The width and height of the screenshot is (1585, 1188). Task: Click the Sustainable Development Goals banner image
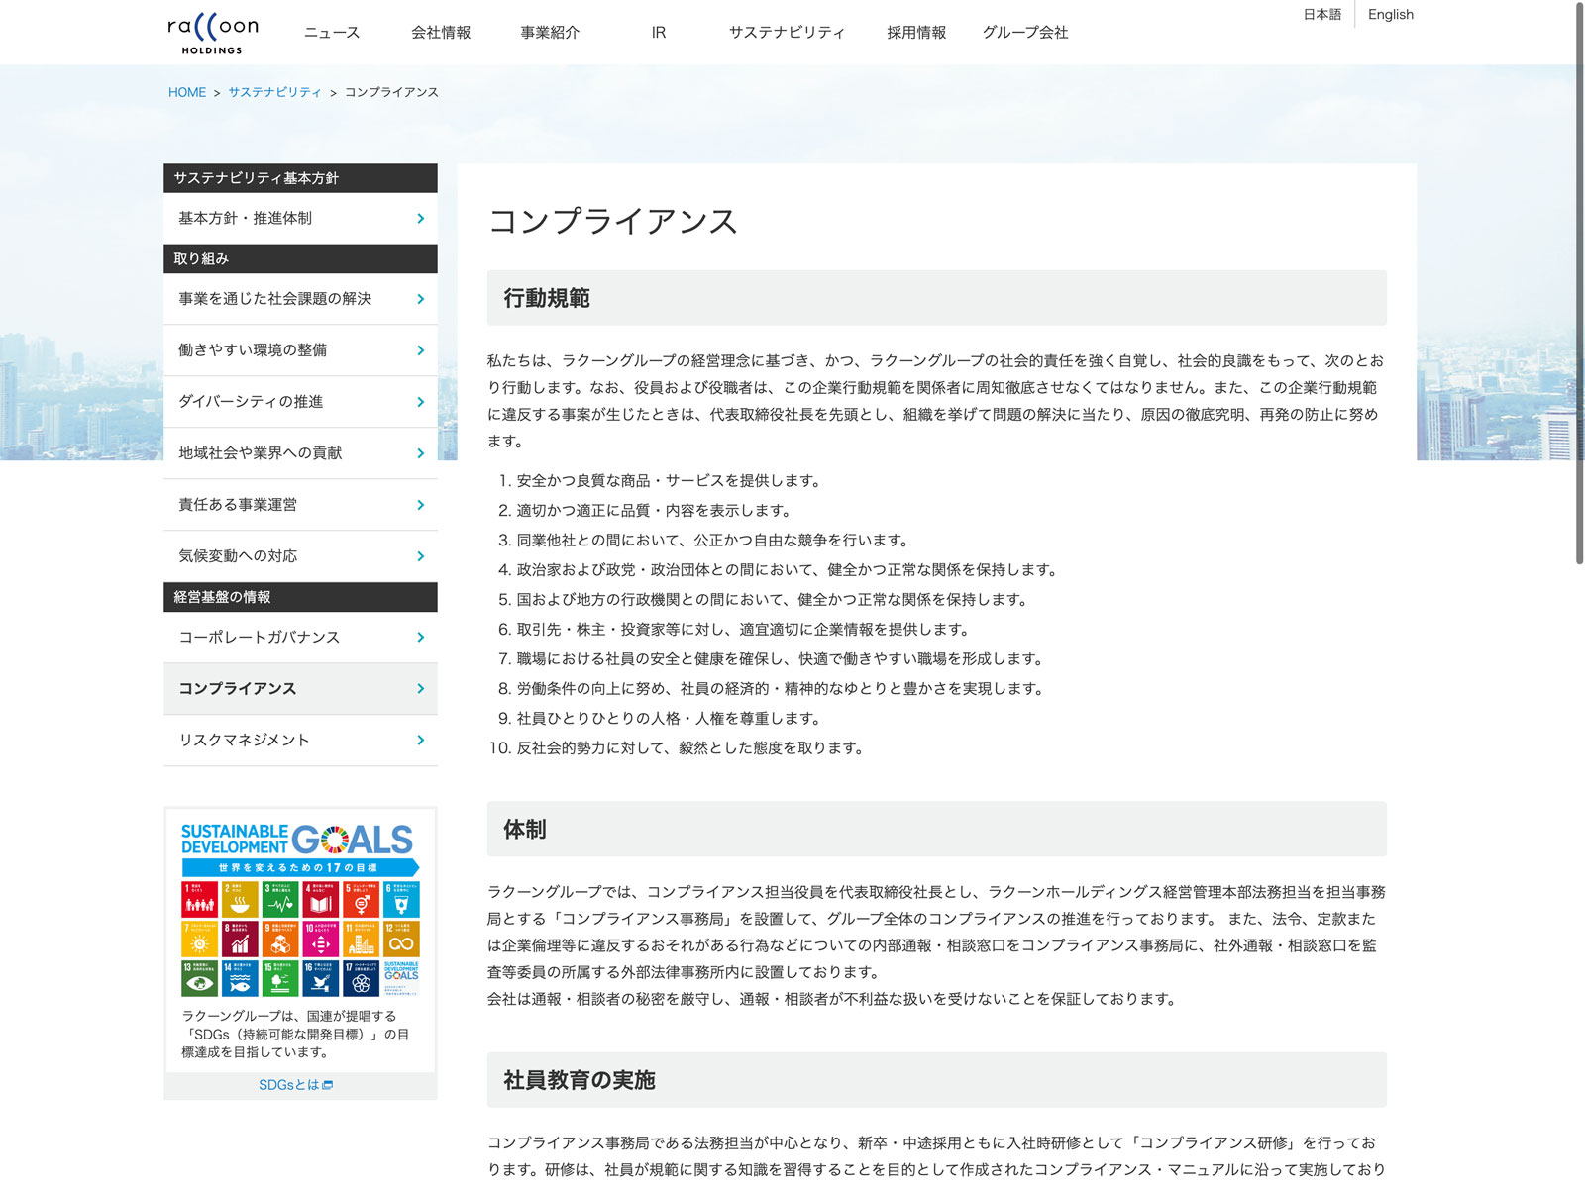click(300, 909)
